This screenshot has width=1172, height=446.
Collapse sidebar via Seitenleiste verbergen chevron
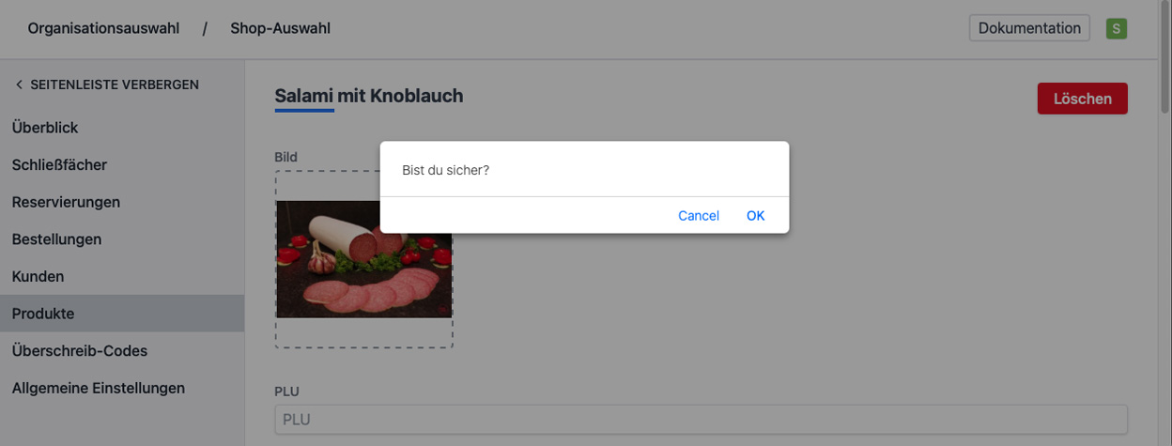[19, 85]
